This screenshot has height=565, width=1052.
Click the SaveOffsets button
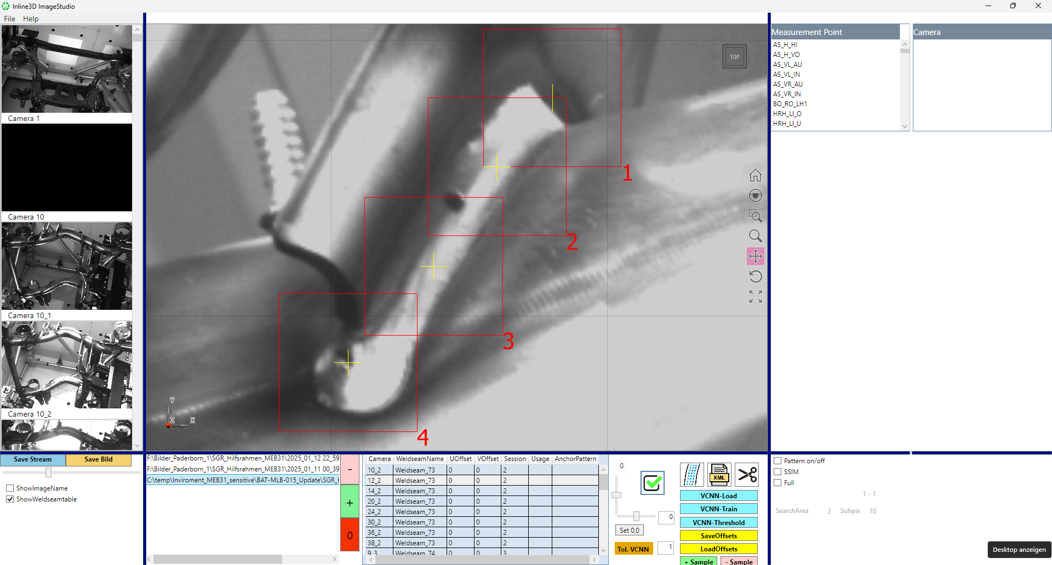[719, 535]
